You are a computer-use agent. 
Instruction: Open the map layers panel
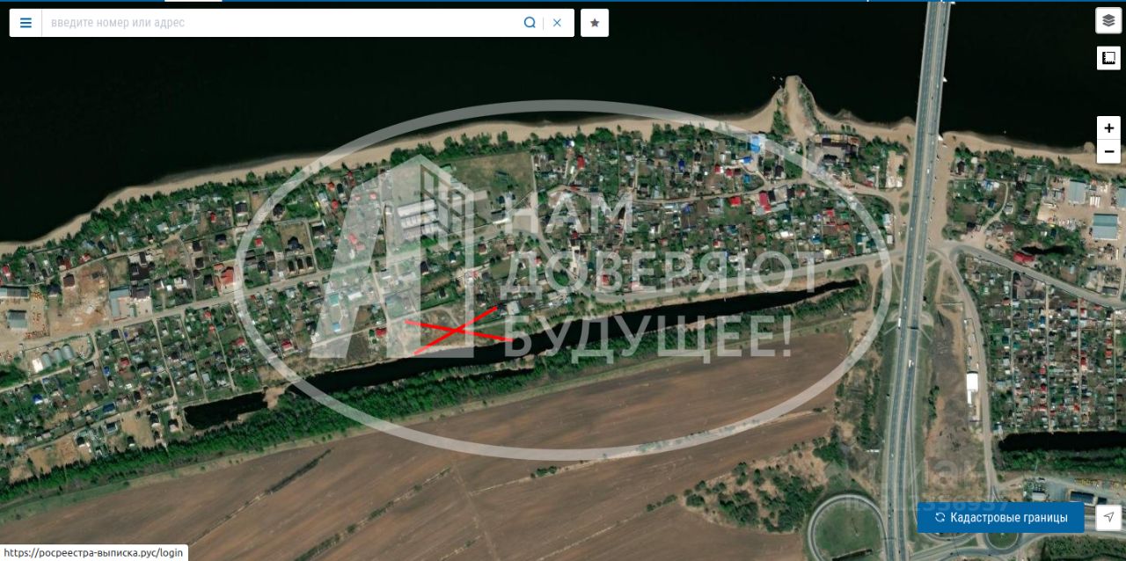tap(1108, 20)
